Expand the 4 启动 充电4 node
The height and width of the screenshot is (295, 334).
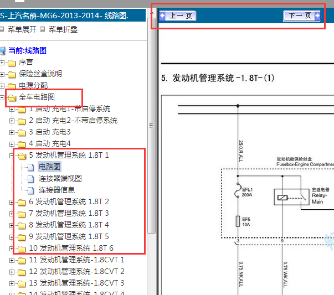(12, 144)
